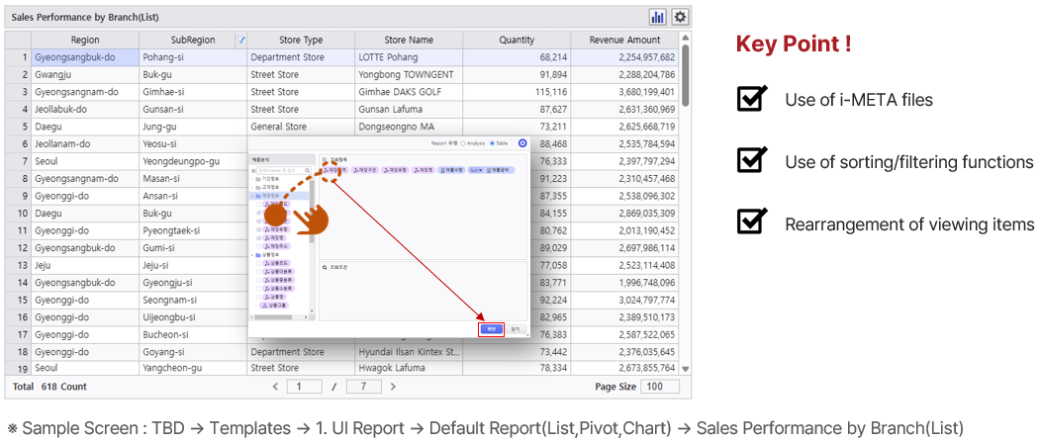Select the Analysis report type radio
Screen dimensions: 1040x442
pyautogui.click(x=462, y=143)
